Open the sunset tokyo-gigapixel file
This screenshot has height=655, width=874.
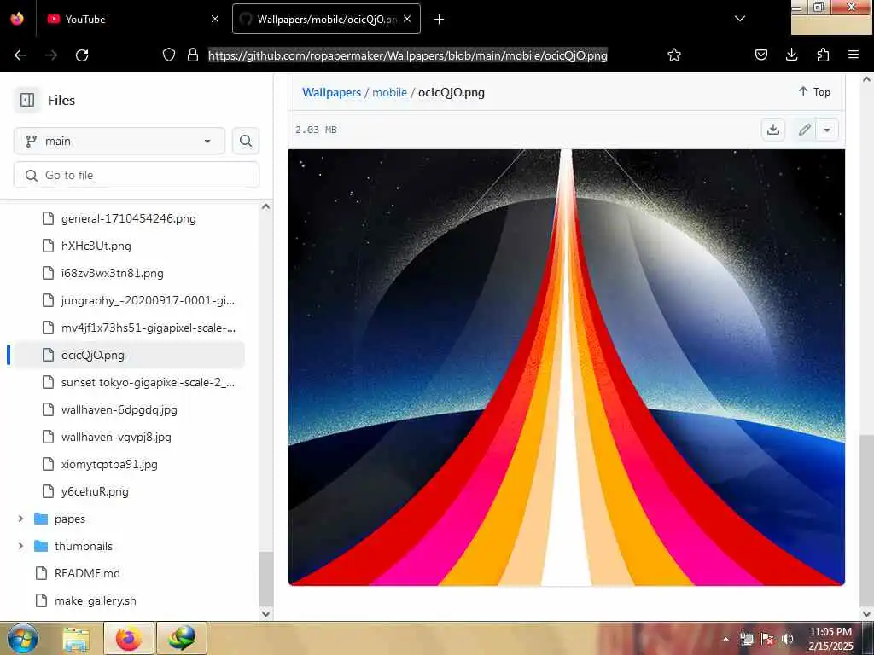[x=148, y=382]
